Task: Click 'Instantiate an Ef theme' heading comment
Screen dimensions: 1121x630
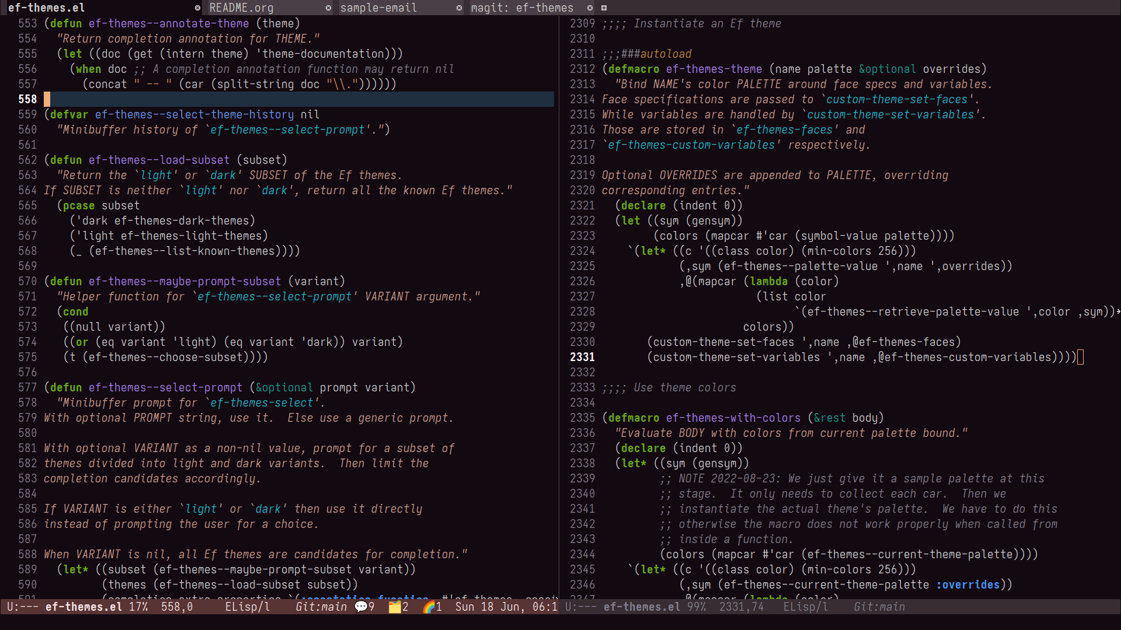Action: pos(691,23)
